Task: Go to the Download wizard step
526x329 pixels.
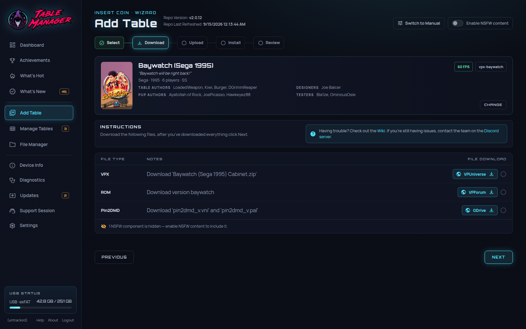Action: [151, 43]
